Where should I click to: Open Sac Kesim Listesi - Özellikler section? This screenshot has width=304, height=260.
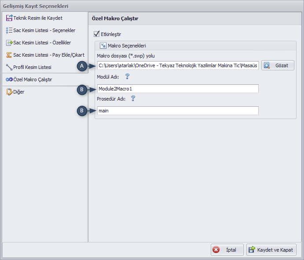point(45,43)
